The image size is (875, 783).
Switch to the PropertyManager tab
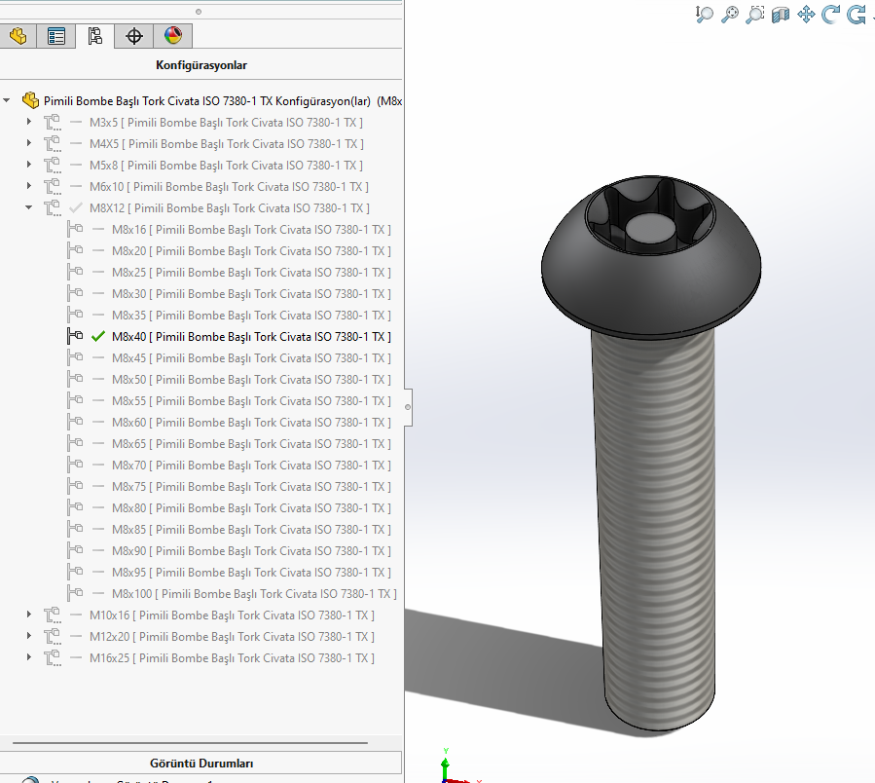pyautogui.click(x=56, y=36)
